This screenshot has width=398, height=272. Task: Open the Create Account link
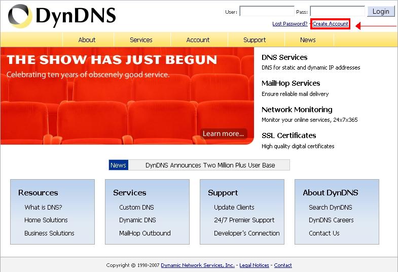(x=330, y=24)
